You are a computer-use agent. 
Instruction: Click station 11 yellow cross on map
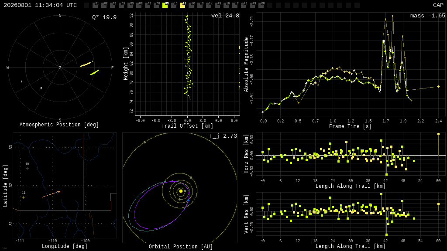(24, 197)
